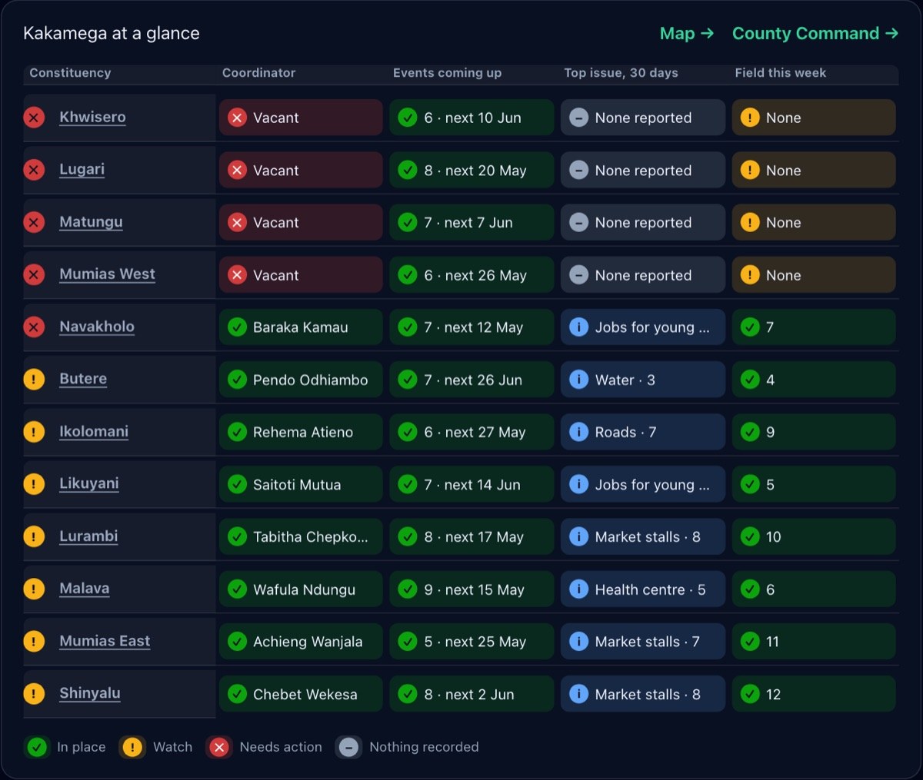Click coordinator name Achieng Wanjala
This screenshot has width=923, height=780.
308,642
